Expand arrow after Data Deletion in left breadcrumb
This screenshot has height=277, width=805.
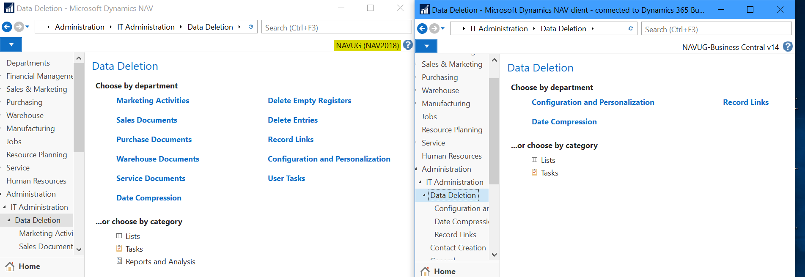click(239, 27)
